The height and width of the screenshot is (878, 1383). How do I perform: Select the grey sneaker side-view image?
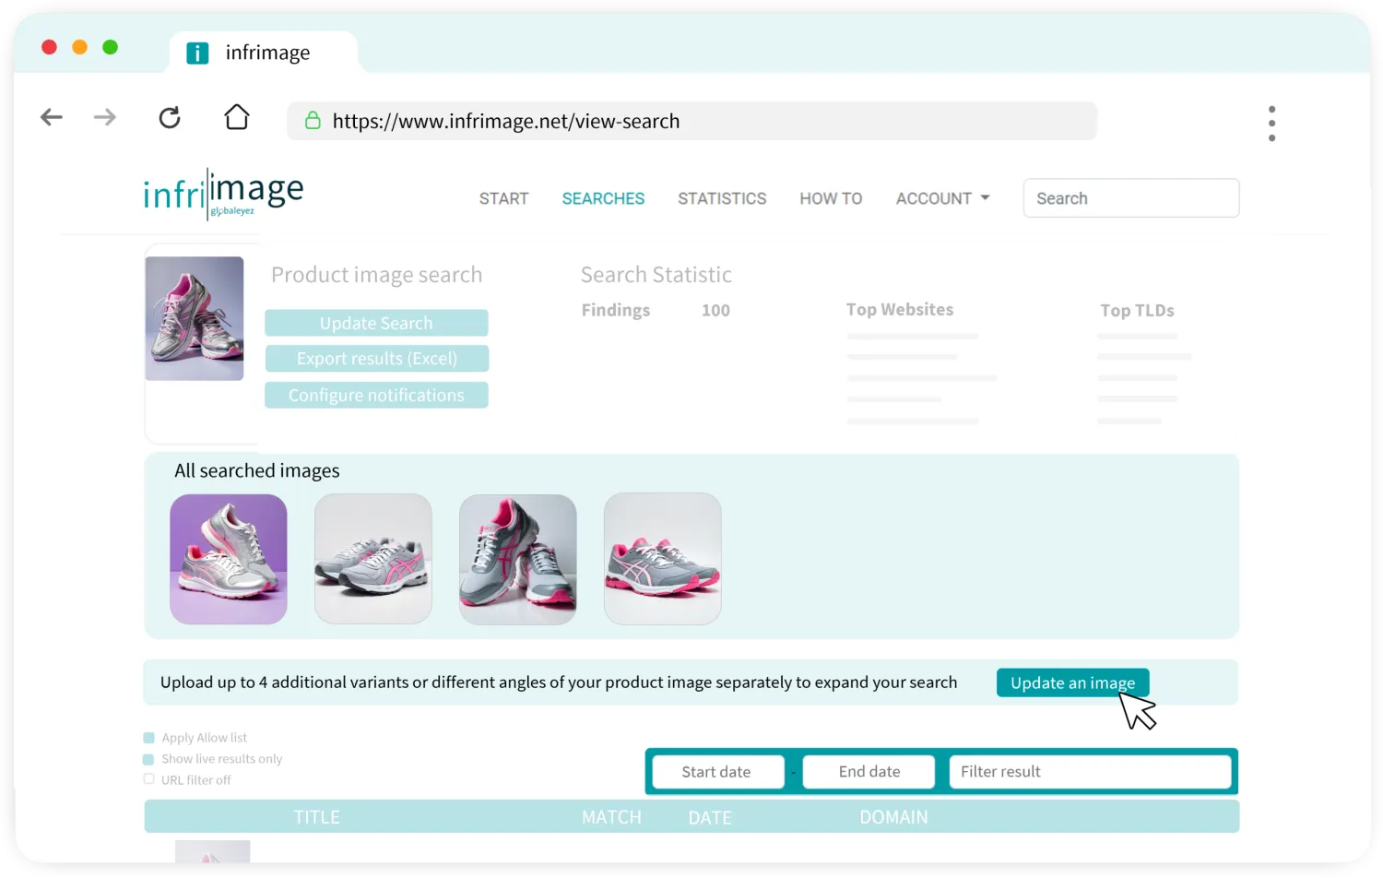[x=373, y=559]
